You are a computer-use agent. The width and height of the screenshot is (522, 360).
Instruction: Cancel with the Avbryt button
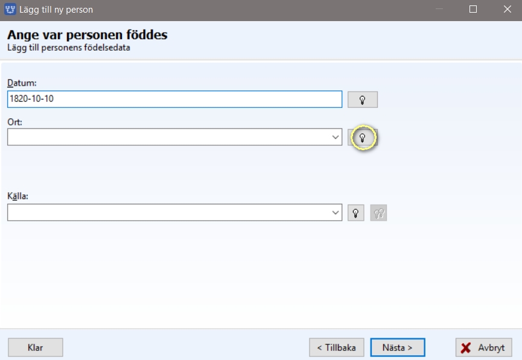pos(484,347)
